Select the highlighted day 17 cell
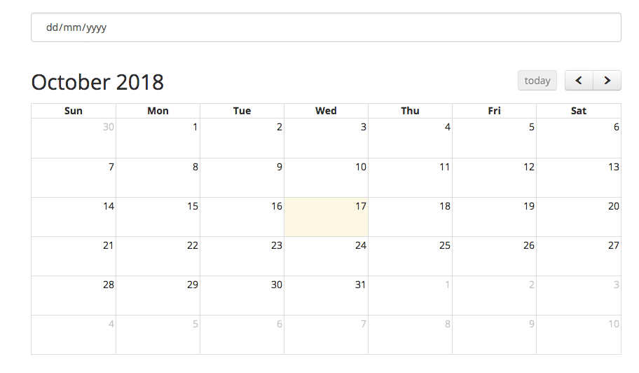639x373 pixels. pyautogui.click(x=326, y=217)
